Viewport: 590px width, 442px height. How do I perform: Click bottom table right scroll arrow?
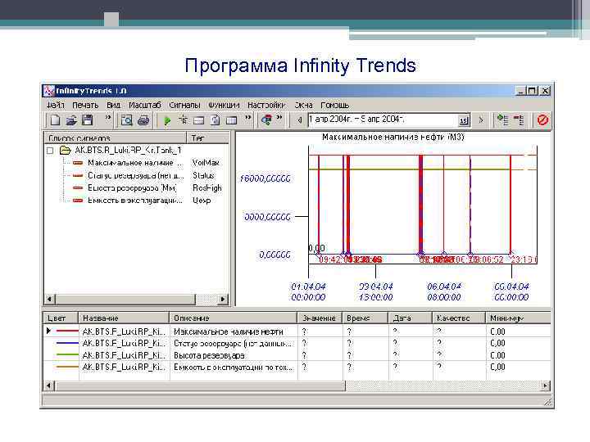click(x=545, y=386)
